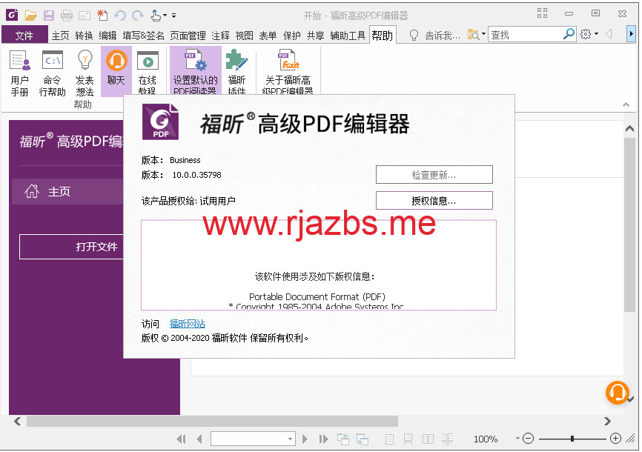The width and height of the screenshot is (642, 452).
Task: Select single page layout icon
Action: point(389,439)
